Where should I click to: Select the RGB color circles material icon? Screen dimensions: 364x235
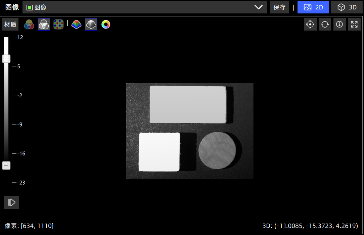point(29,25)
